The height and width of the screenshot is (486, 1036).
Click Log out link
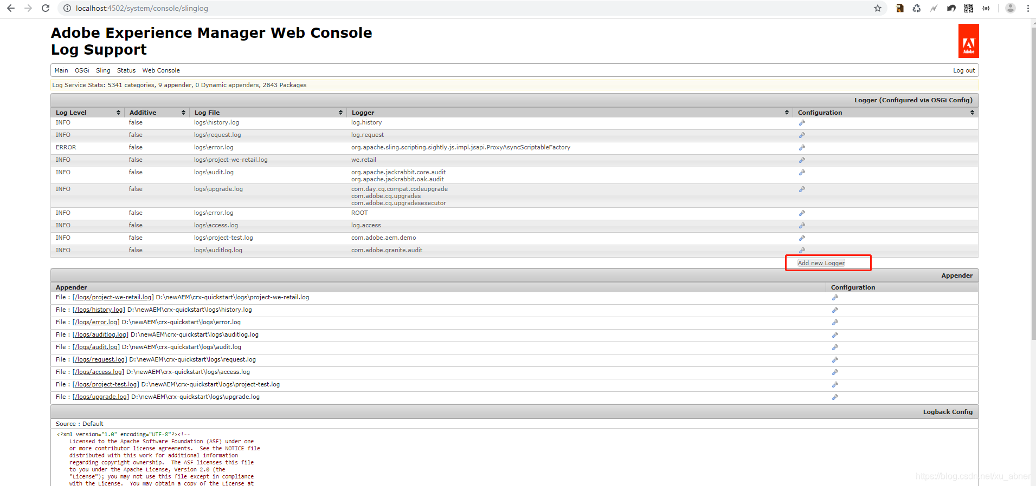964,70
